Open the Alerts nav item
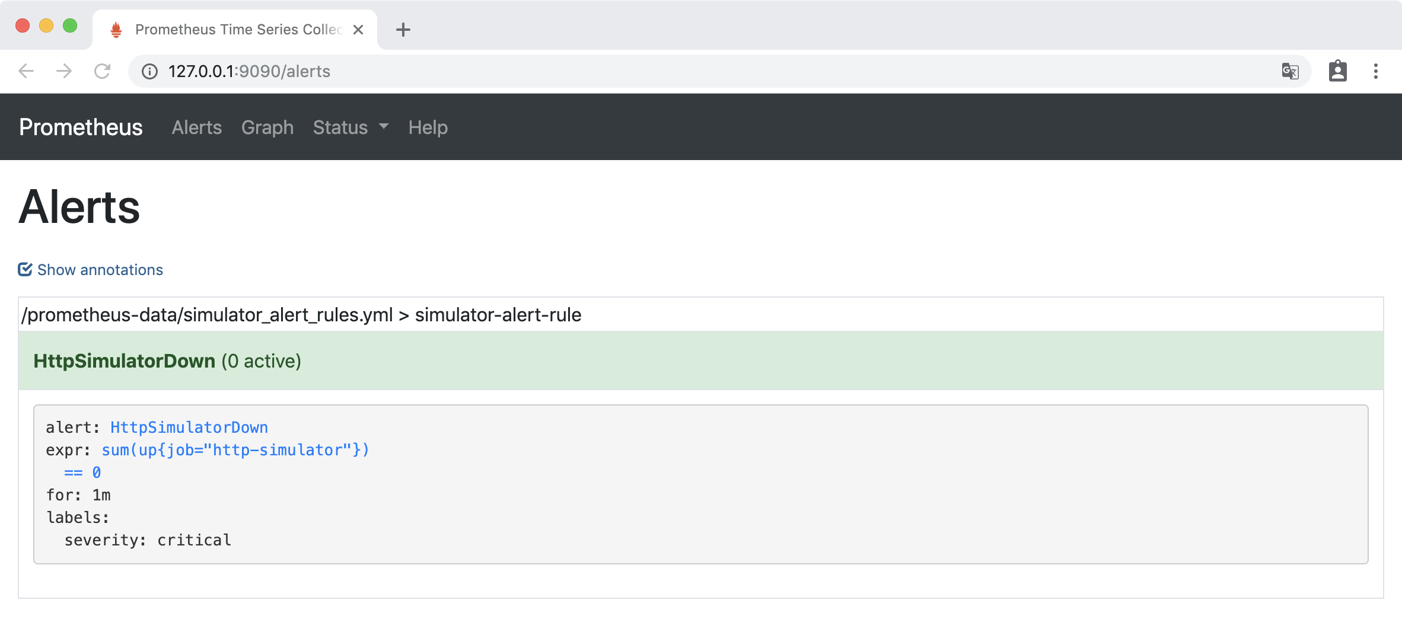 197,127
